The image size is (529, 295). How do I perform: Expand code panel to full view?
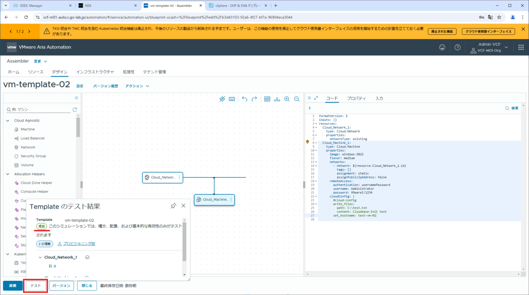coord(316,98)
